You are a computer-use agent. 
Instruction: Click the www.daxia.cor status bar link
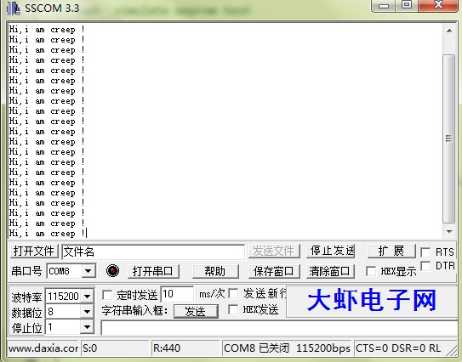43,348
